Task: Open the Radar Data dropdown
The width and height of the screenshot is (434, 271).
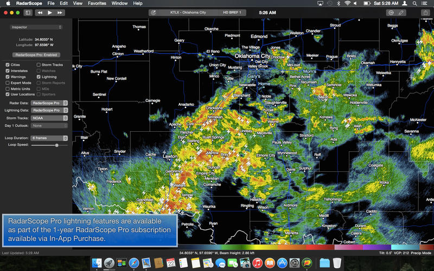Action: (x=49, y=102)
